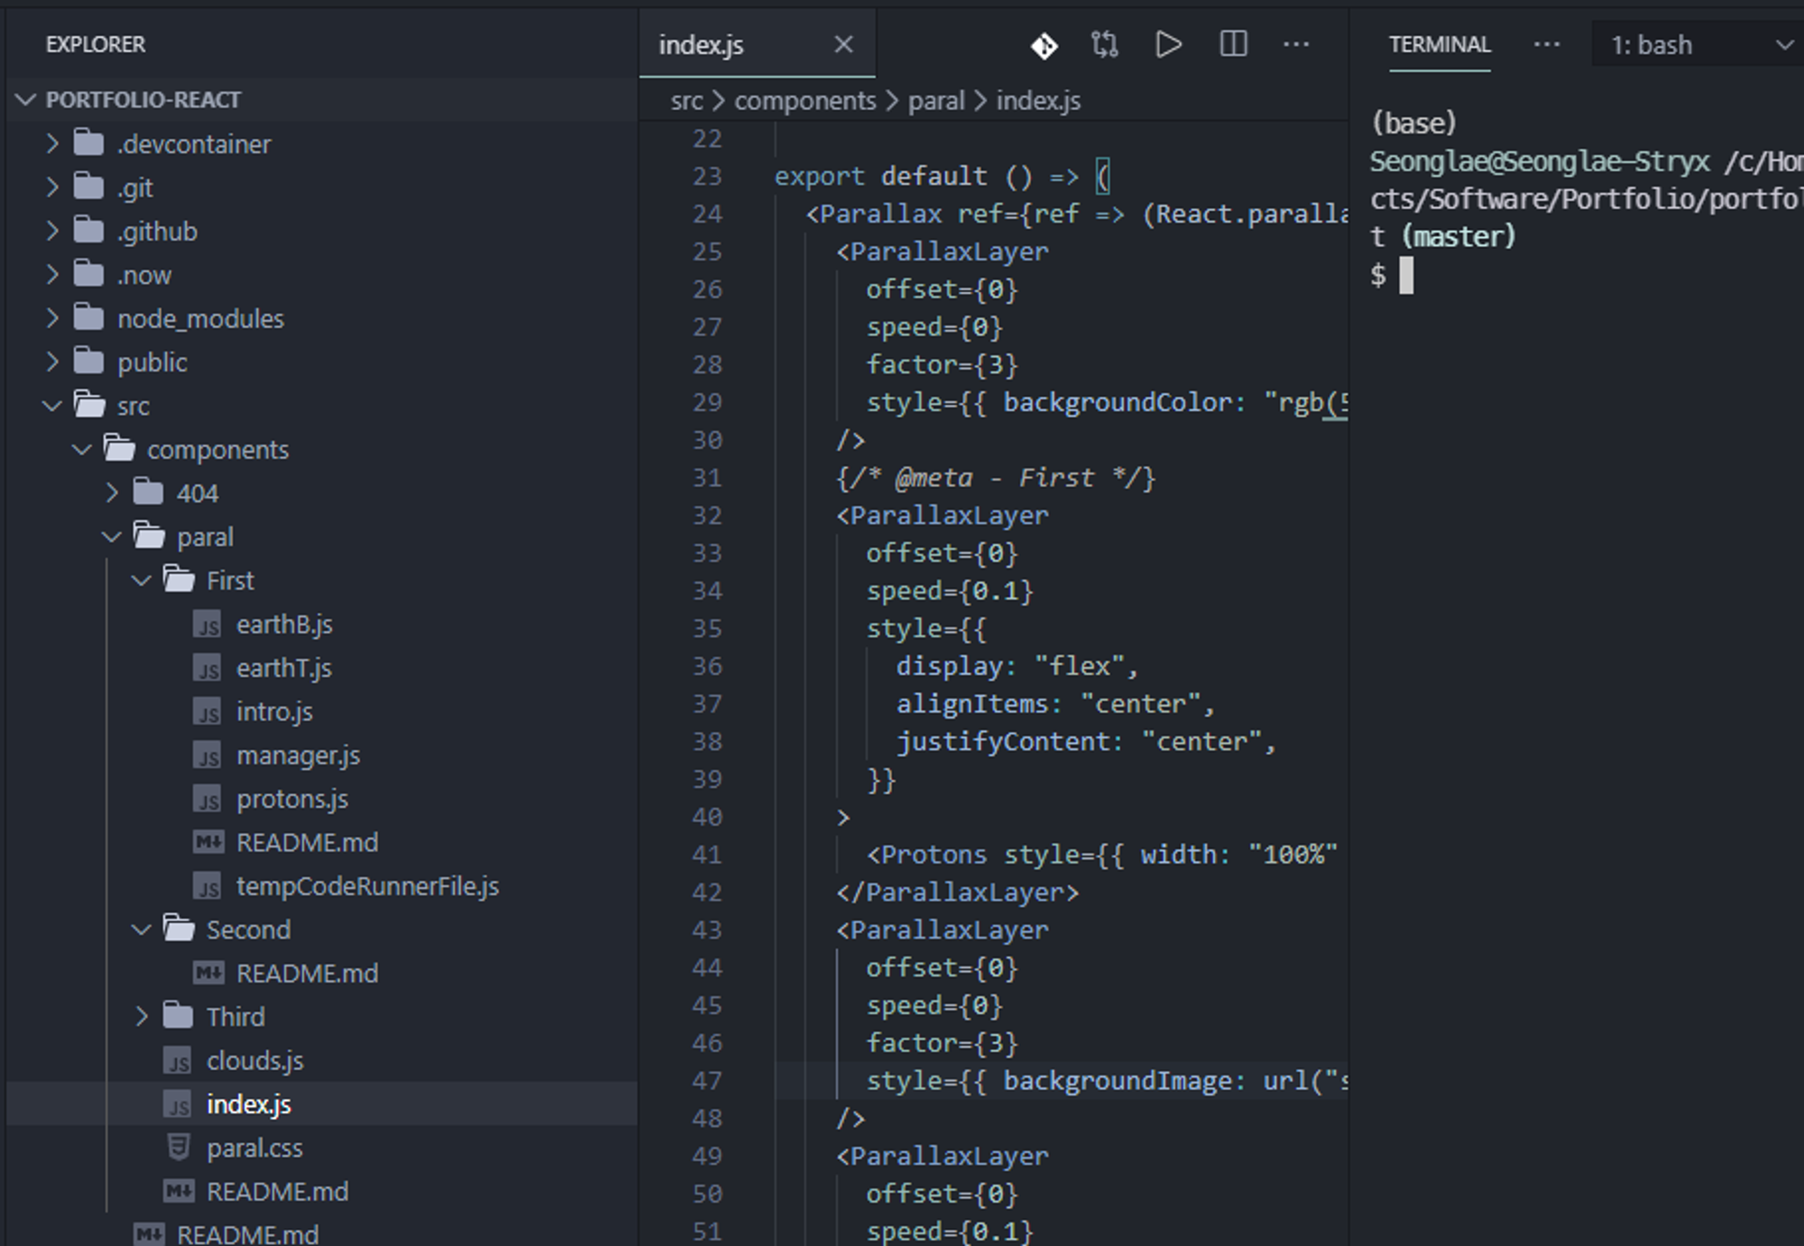This screenshot has width=1804, height=1246.
Task: Open terminal panel more actions ellipsis
Action: click(x=1547, y=44)
